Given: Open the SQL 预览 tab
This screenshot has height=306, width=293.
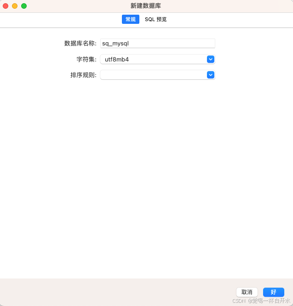Looking at the screenshot, I should point(155,19).
